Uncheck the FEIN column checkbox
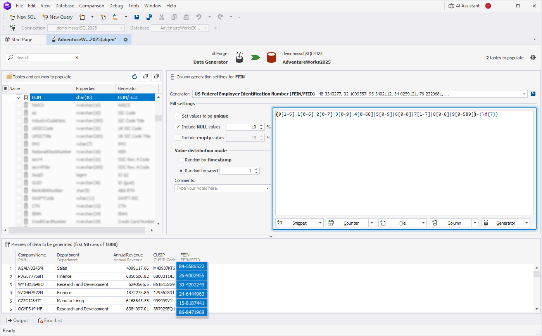The image size is (542, 336). (x=19, y=97)
